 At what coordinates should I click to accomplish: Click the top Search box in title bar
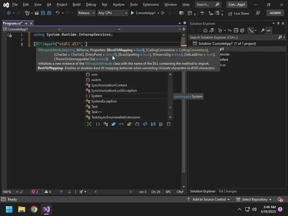[x=208, y=4]
